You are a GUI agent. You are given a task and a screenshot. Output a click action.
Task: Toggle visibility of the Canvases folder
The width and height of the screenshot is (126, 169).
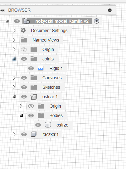[x=24, y=78]
